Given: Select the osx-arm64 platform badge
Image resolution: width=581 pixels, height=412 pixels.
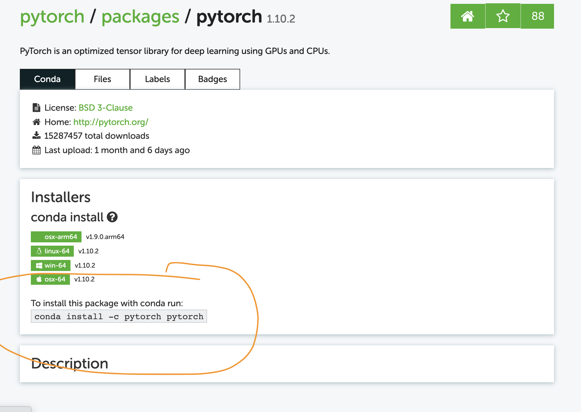Looking at the screenshot, I should coord(56,237).
